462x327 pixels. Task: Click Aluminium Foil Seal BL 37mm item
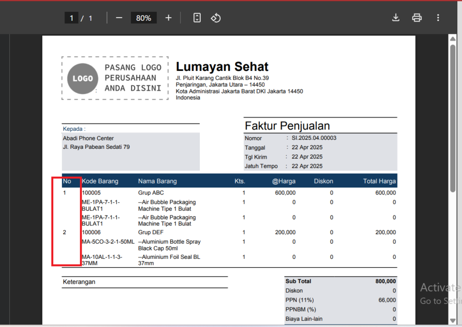point(169,260)
